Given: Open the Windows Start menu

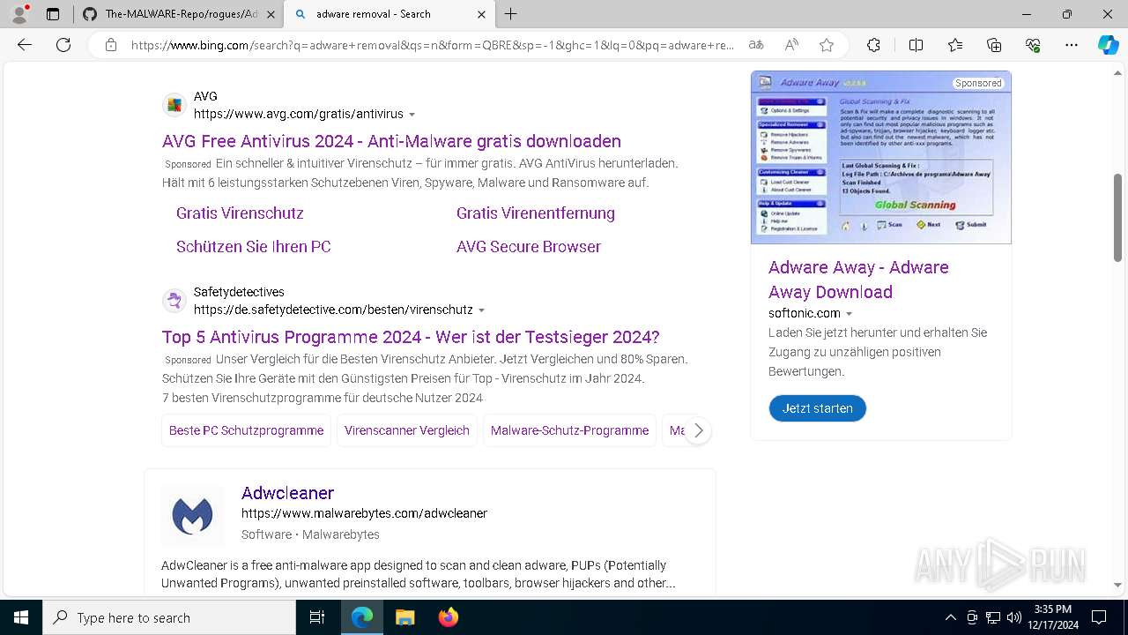Looking at the screenshot, I should click(x=21, y=617).
